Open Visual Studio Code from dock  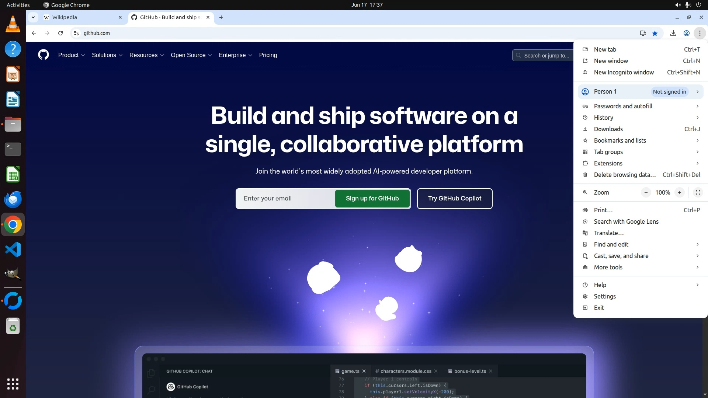pos(13,249)
